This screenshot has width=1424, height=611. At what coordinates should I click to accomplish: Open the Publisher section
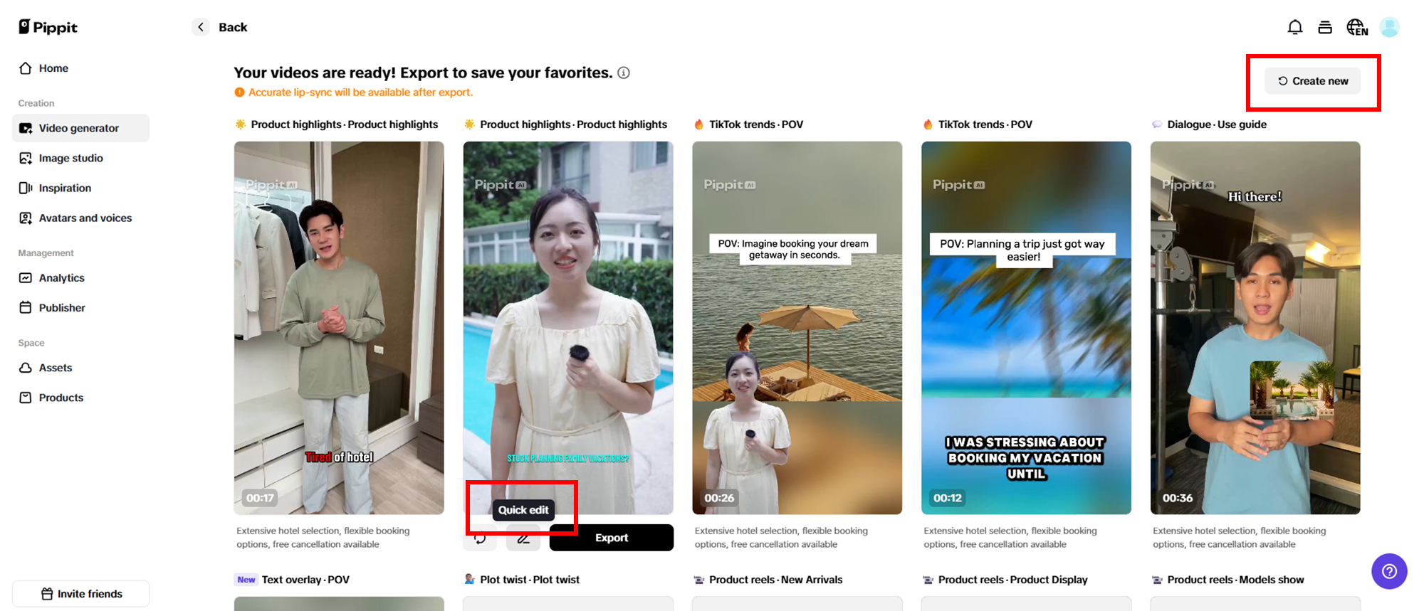(62, 308)
